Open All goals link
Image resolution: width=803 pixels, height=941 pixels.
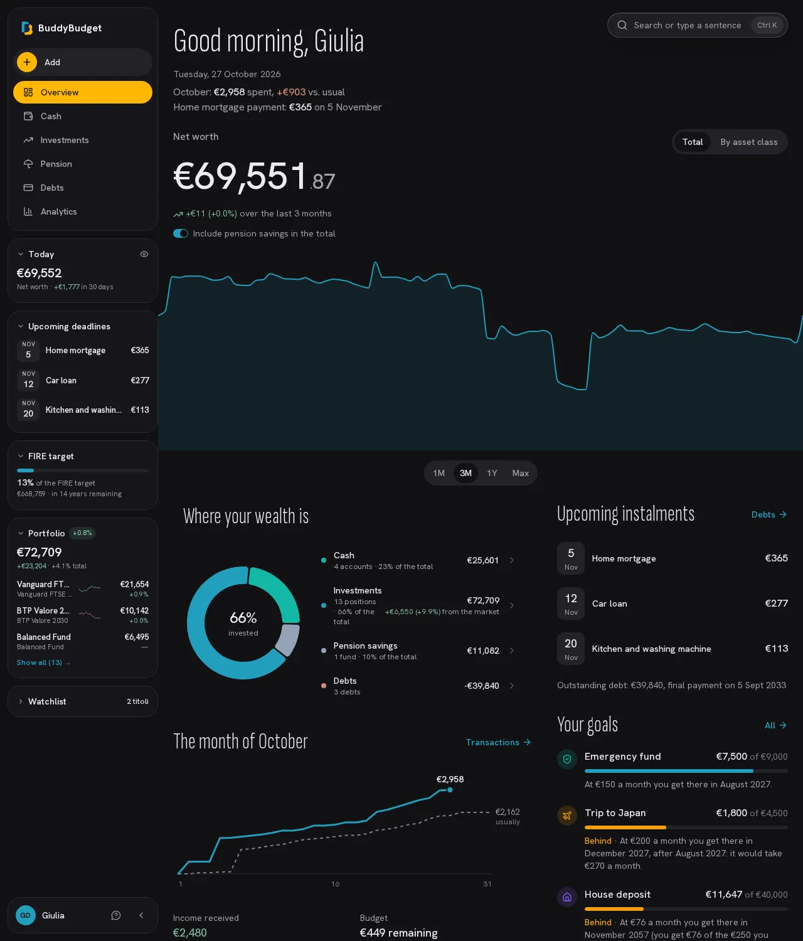[x=776, y=725]
